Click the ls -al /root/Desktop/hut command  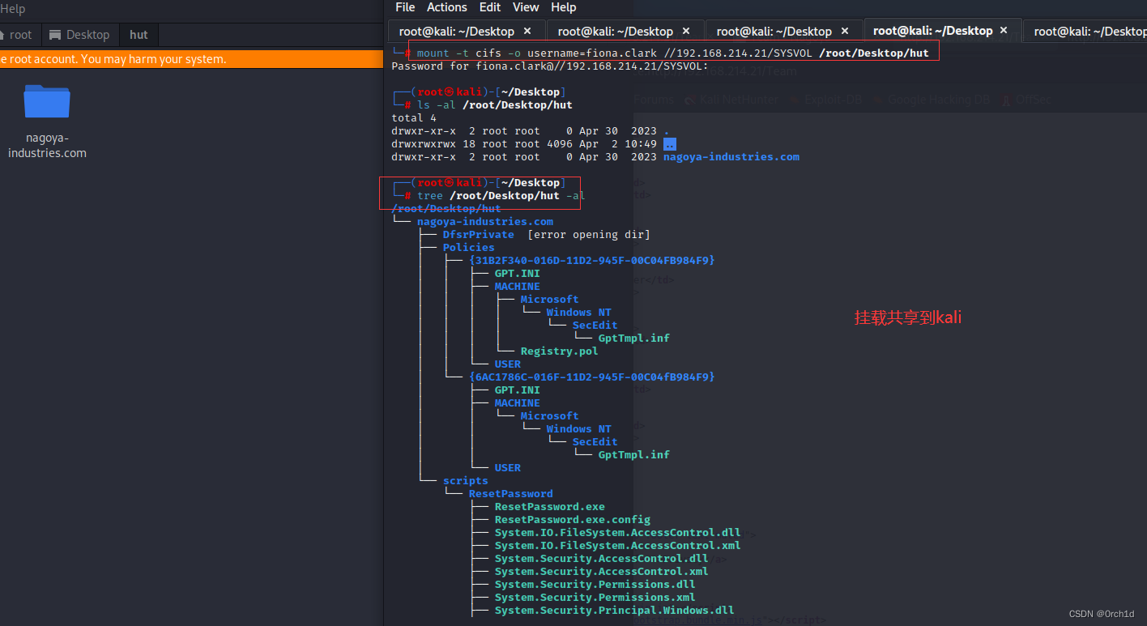click(495, 104)
